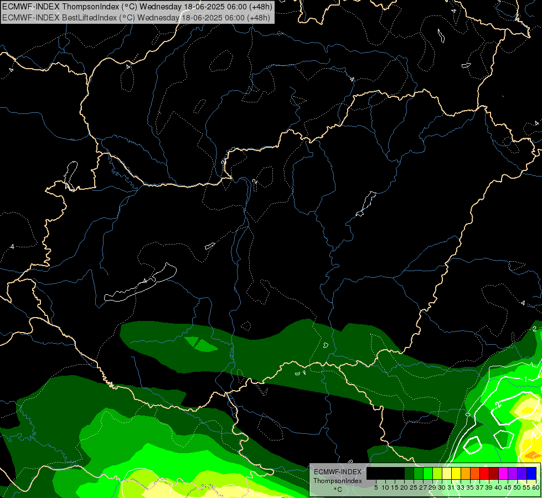The height and width of the screenshot is (498, 542).
Task: Click the legend tick label 30
Action: click(x=442, y=487)
